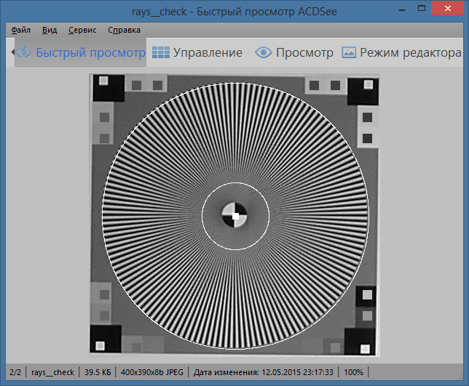Click the picture icon beside Режим редактора
This screenshot has height=386, width=469.
[x=349, y=52]
